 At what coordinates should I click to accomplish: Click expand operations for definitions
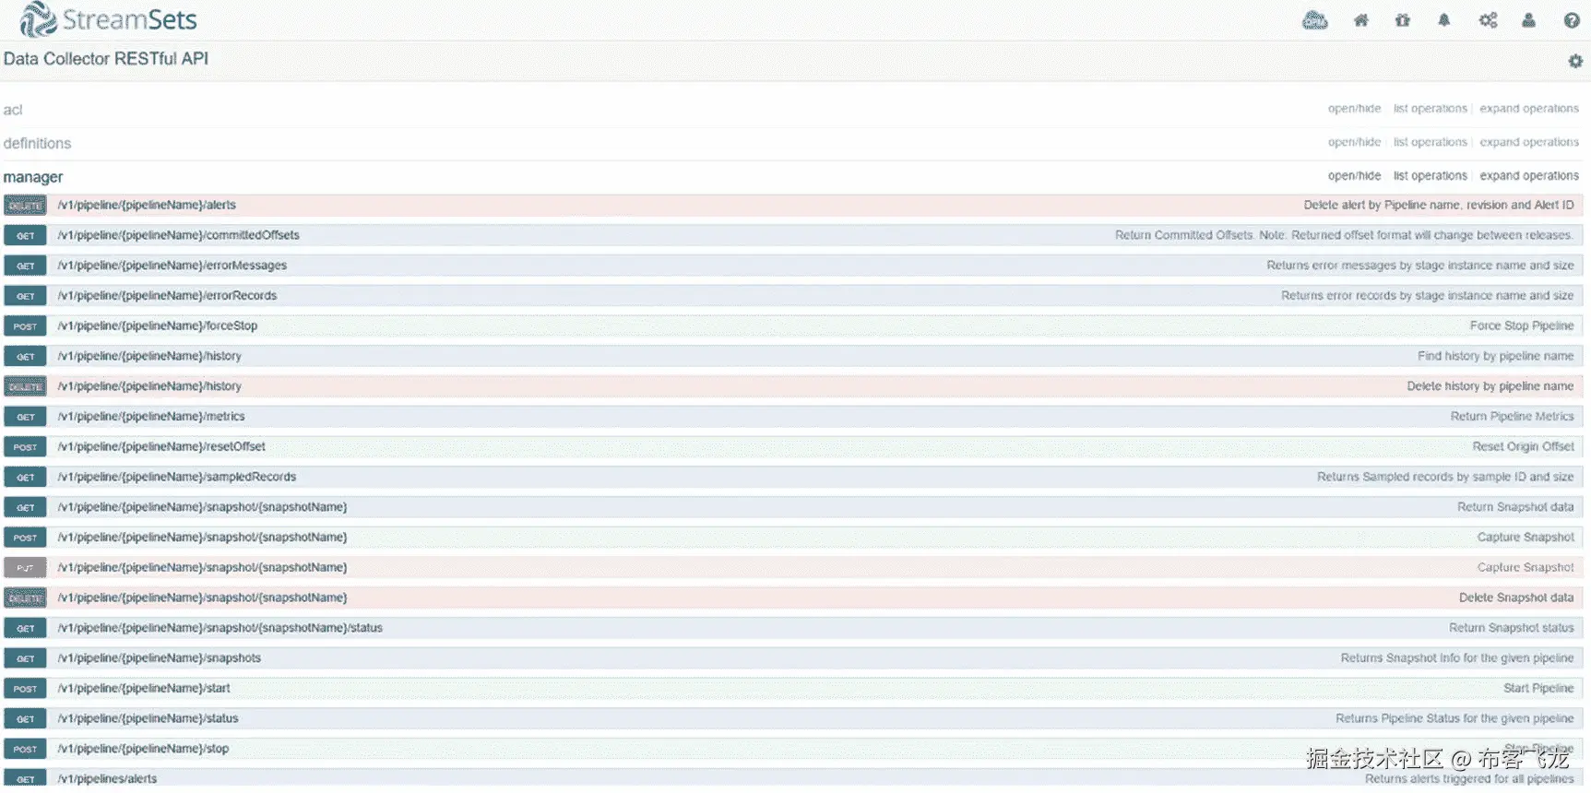click(1529, 142)
